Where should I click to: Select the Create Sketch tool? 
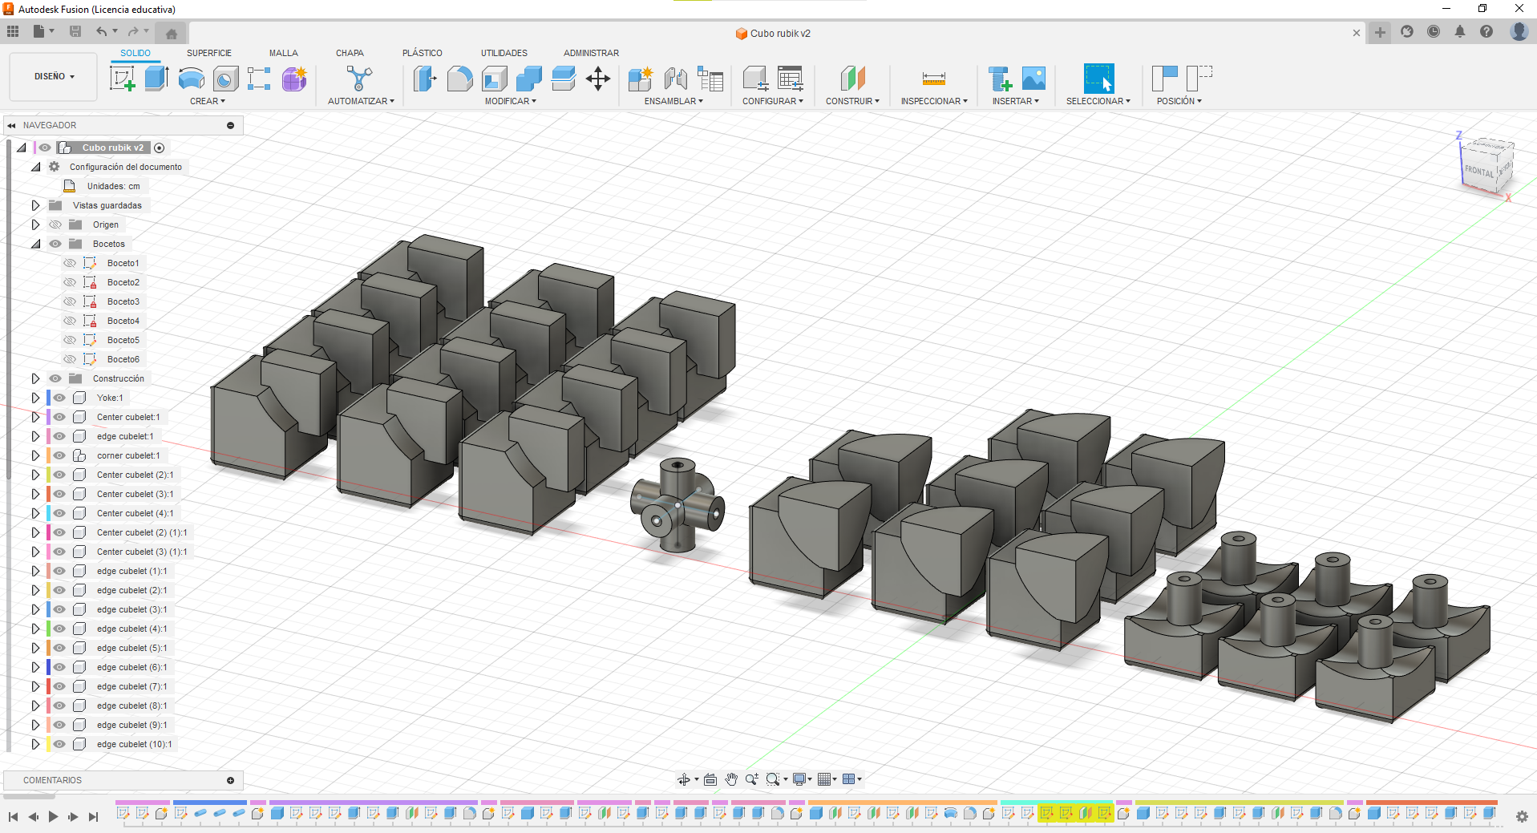(x=122, y=79)
